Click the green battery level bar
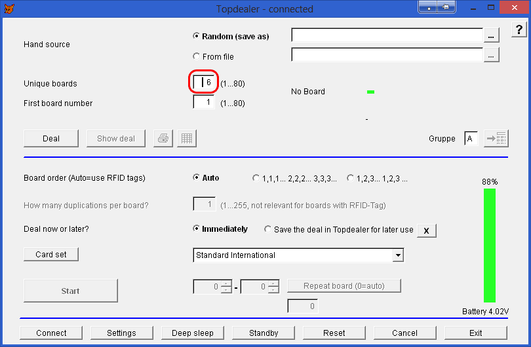 coord(489,246)
